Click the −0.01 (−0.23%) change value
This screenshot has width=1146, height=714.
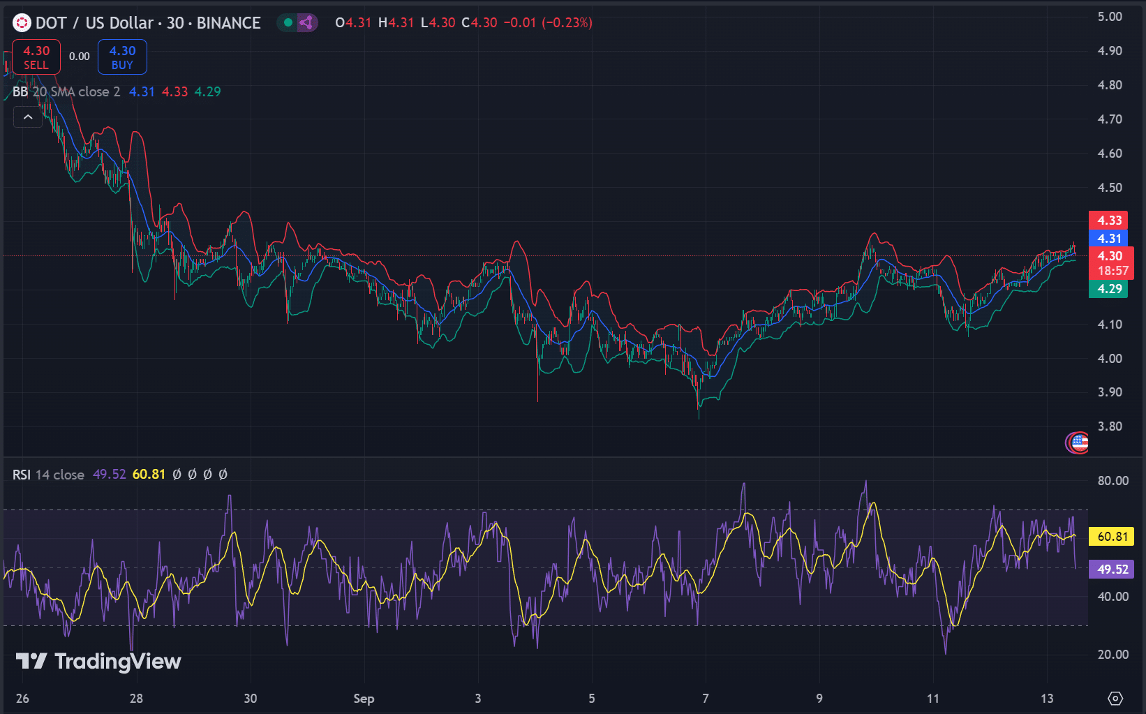[x=548, y=23]
